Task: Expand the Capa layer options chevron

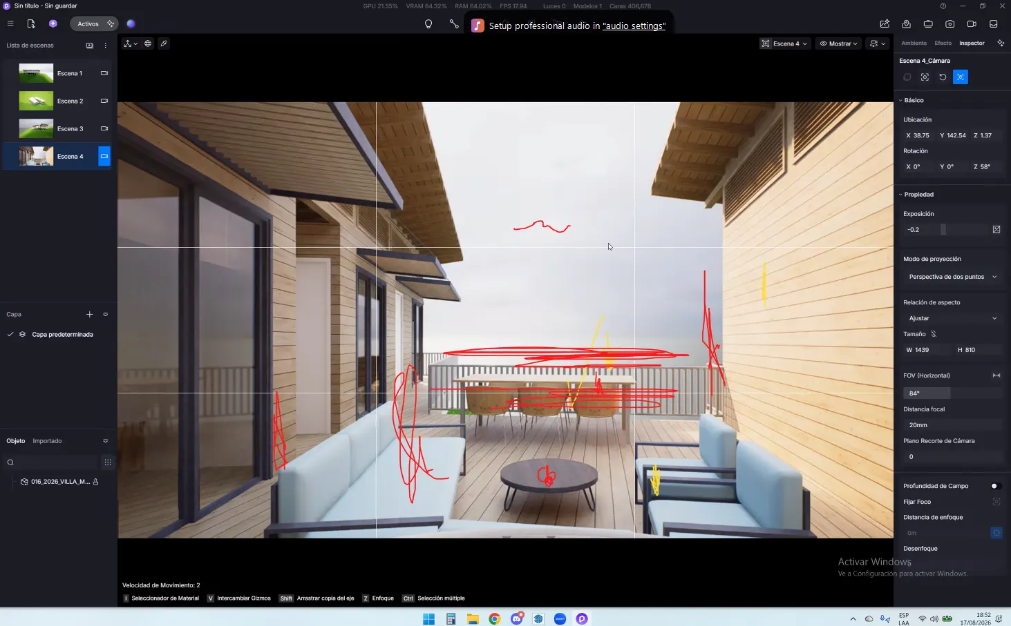Action: [105, 314]
